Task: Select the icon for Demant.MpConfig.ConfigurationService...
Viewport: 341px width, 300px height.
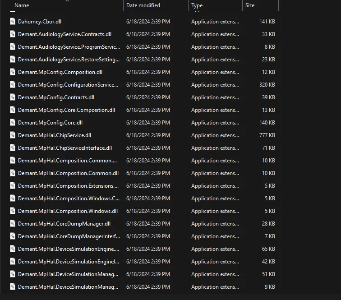Action: click(13, 84)
